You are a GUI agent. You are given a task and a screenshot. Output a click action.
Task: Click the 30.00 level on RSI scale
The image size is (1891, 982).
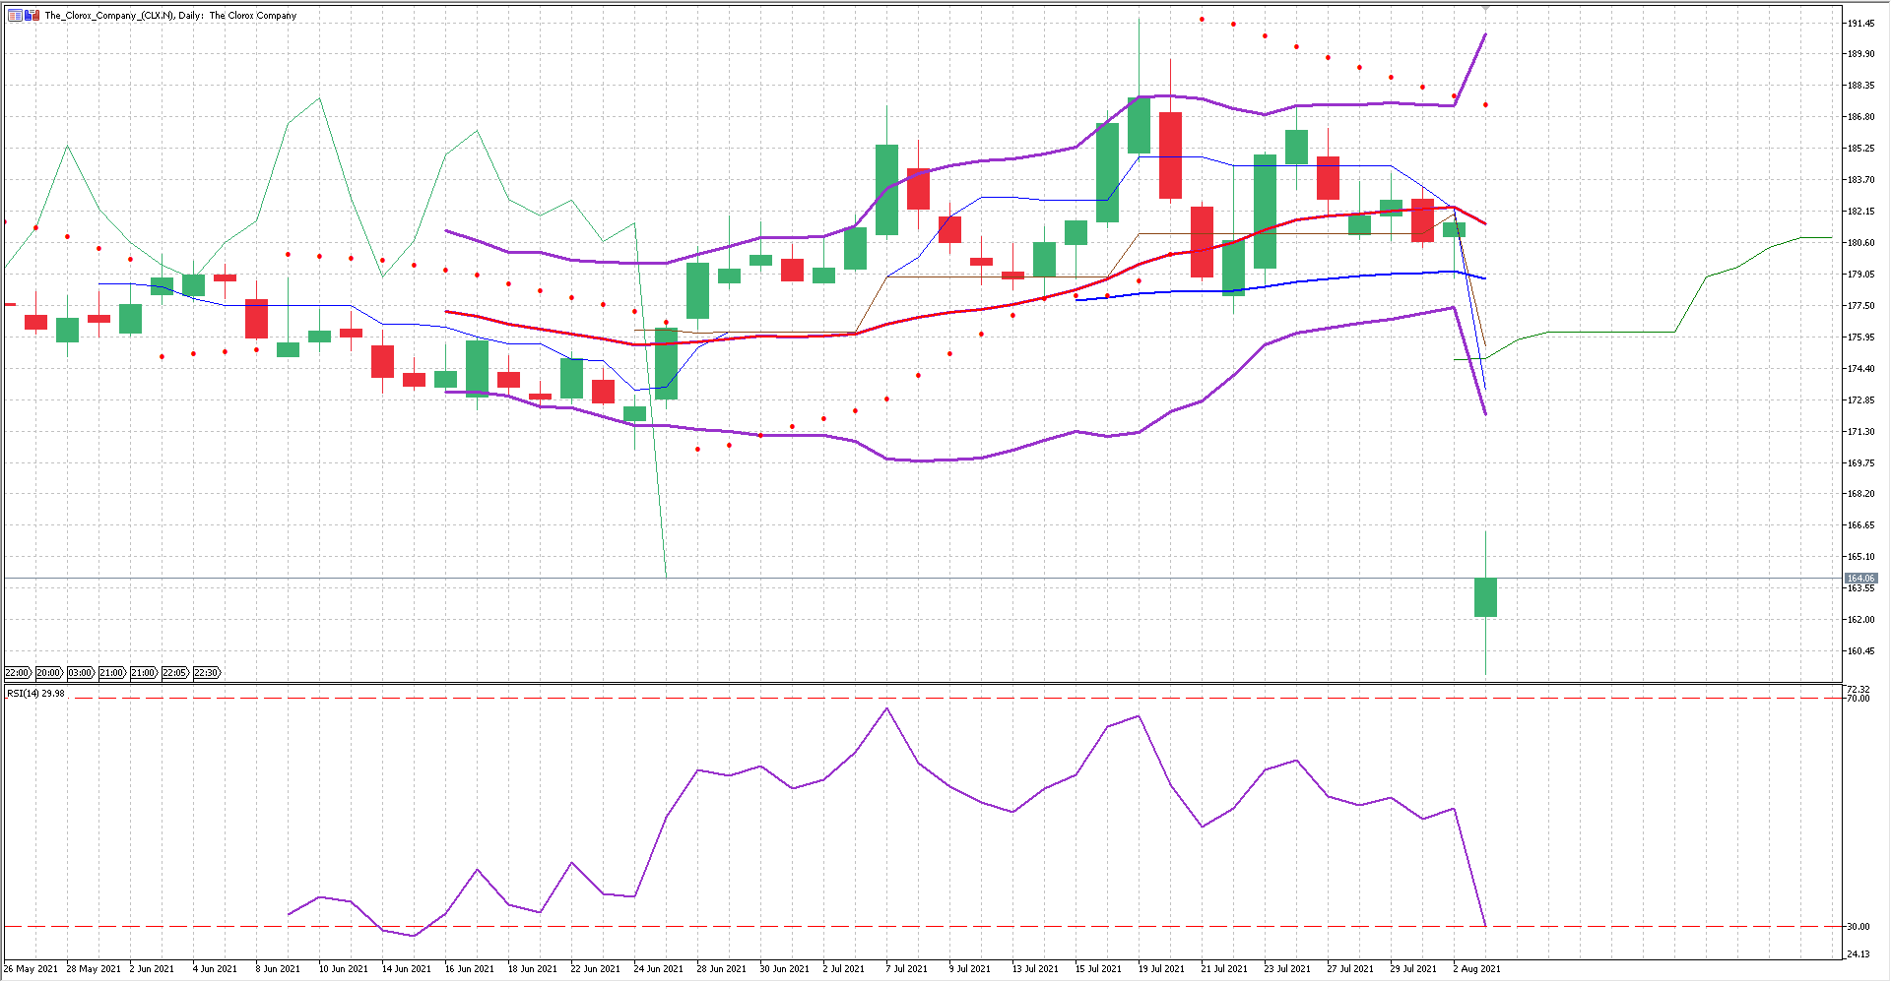click(1858, 927)
